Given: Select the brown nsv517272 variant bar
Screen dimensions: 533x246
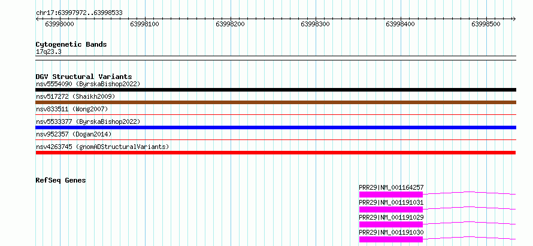Looking at the screenshot, I should [275, 102].
